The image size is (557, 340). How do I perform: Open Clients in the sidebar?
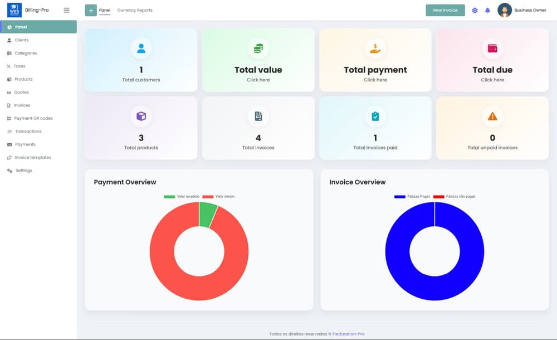(22, 40)
